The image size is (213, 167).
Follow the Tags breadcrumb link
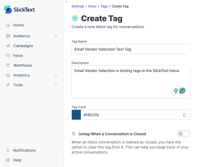click(104, 6)
